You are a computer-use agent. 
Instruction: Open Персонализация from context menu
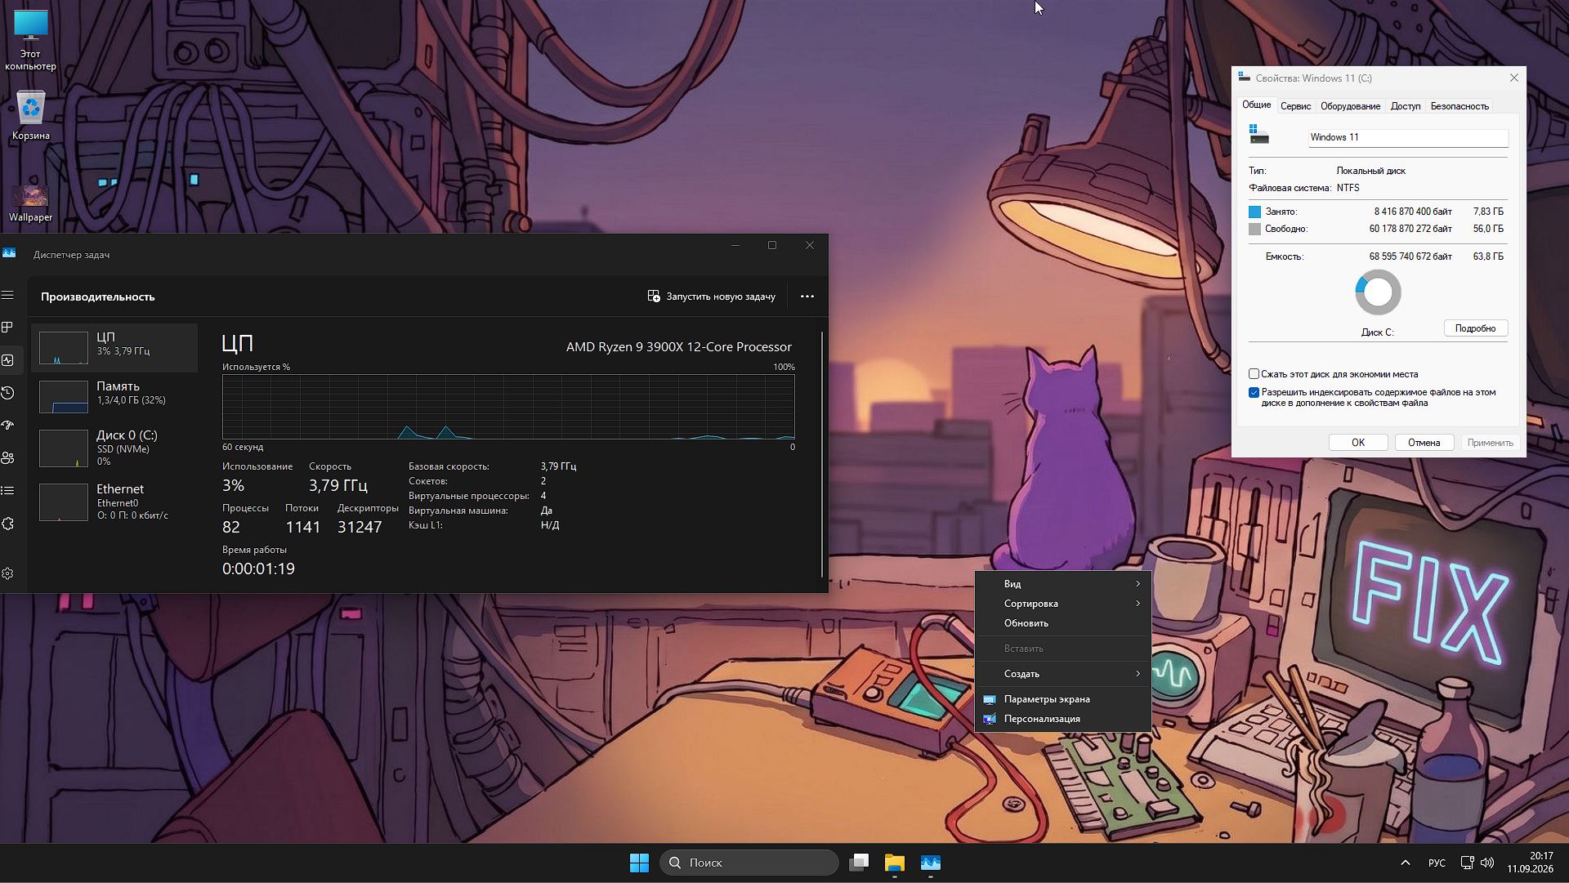(1063, 719)
